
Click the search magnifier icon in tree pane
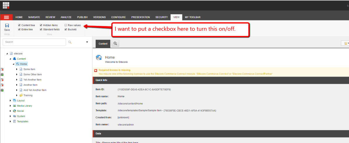(70, 42)
